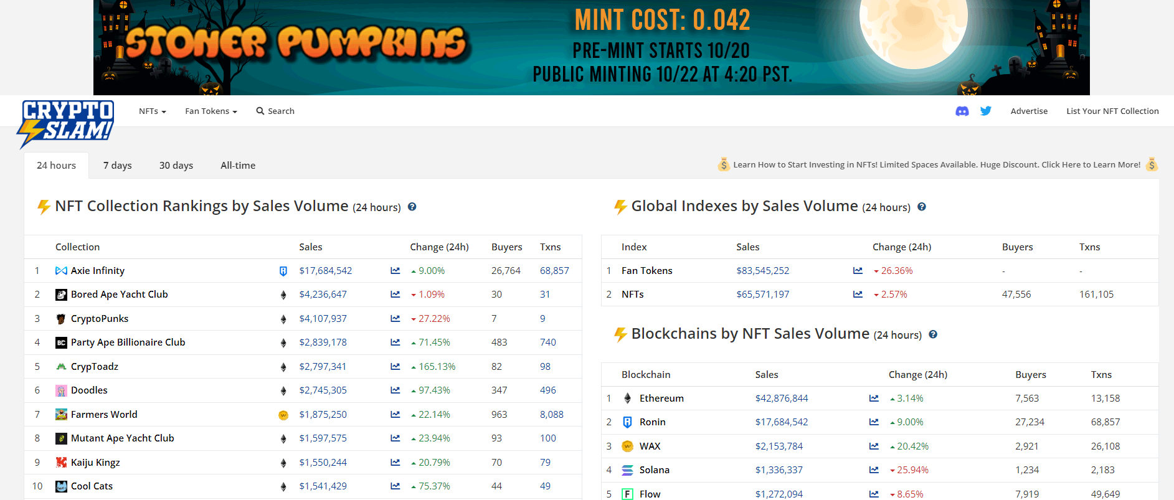The width and height of the screenshot is (1174, 500).
Task: Click the Farmers World Txns value 8,088
Action: [552, 415]
